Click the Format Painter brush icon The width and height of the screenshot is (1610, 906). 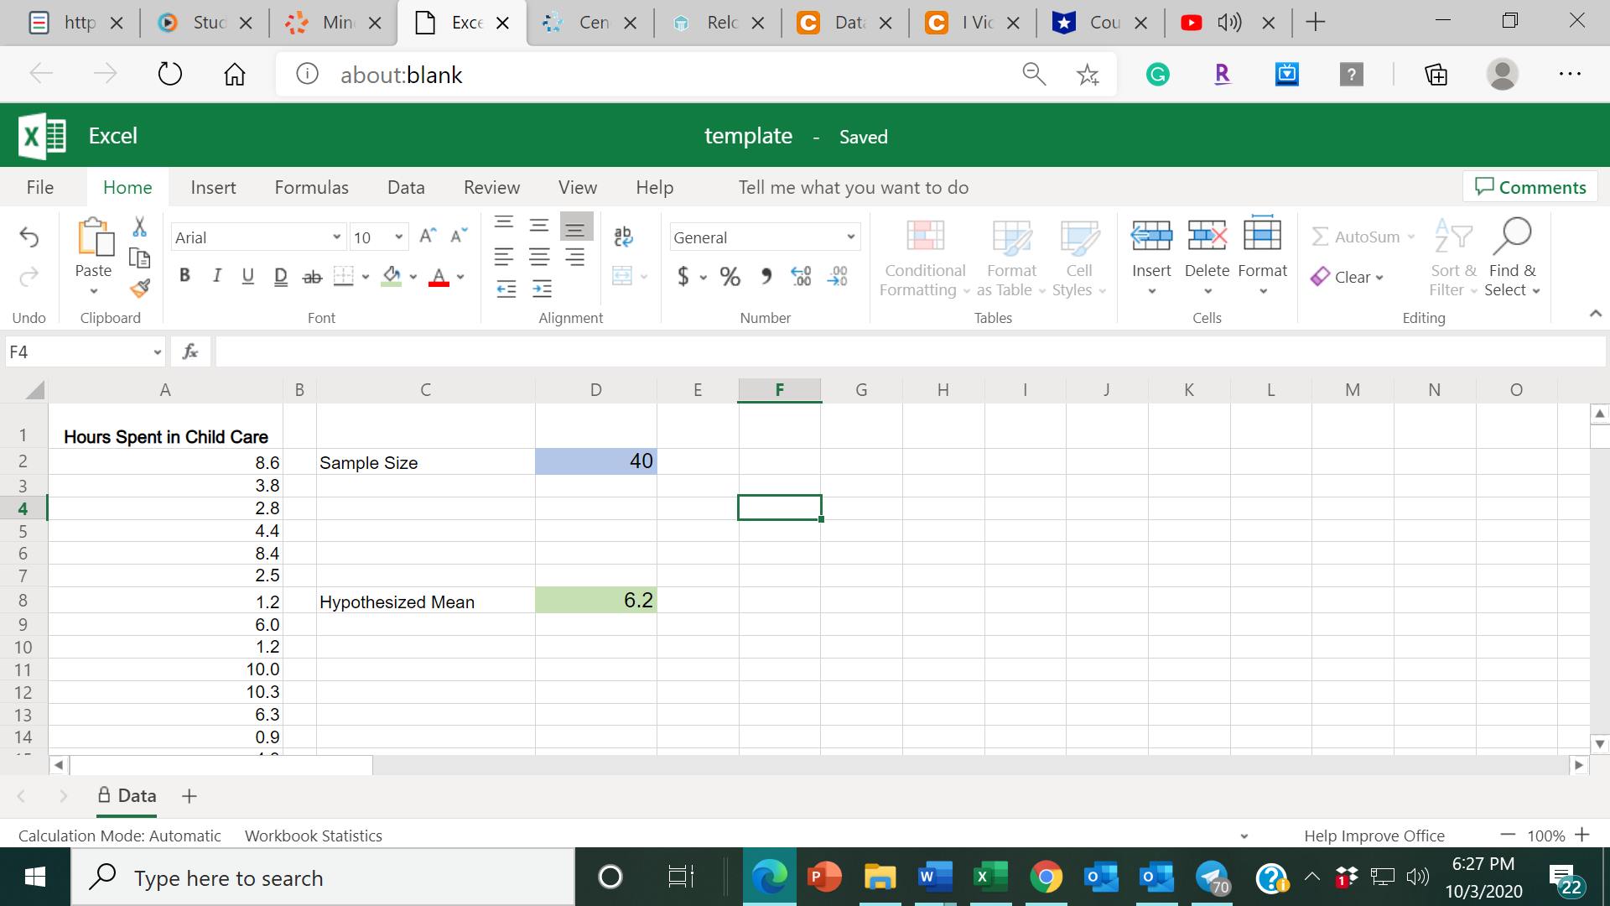140,289
